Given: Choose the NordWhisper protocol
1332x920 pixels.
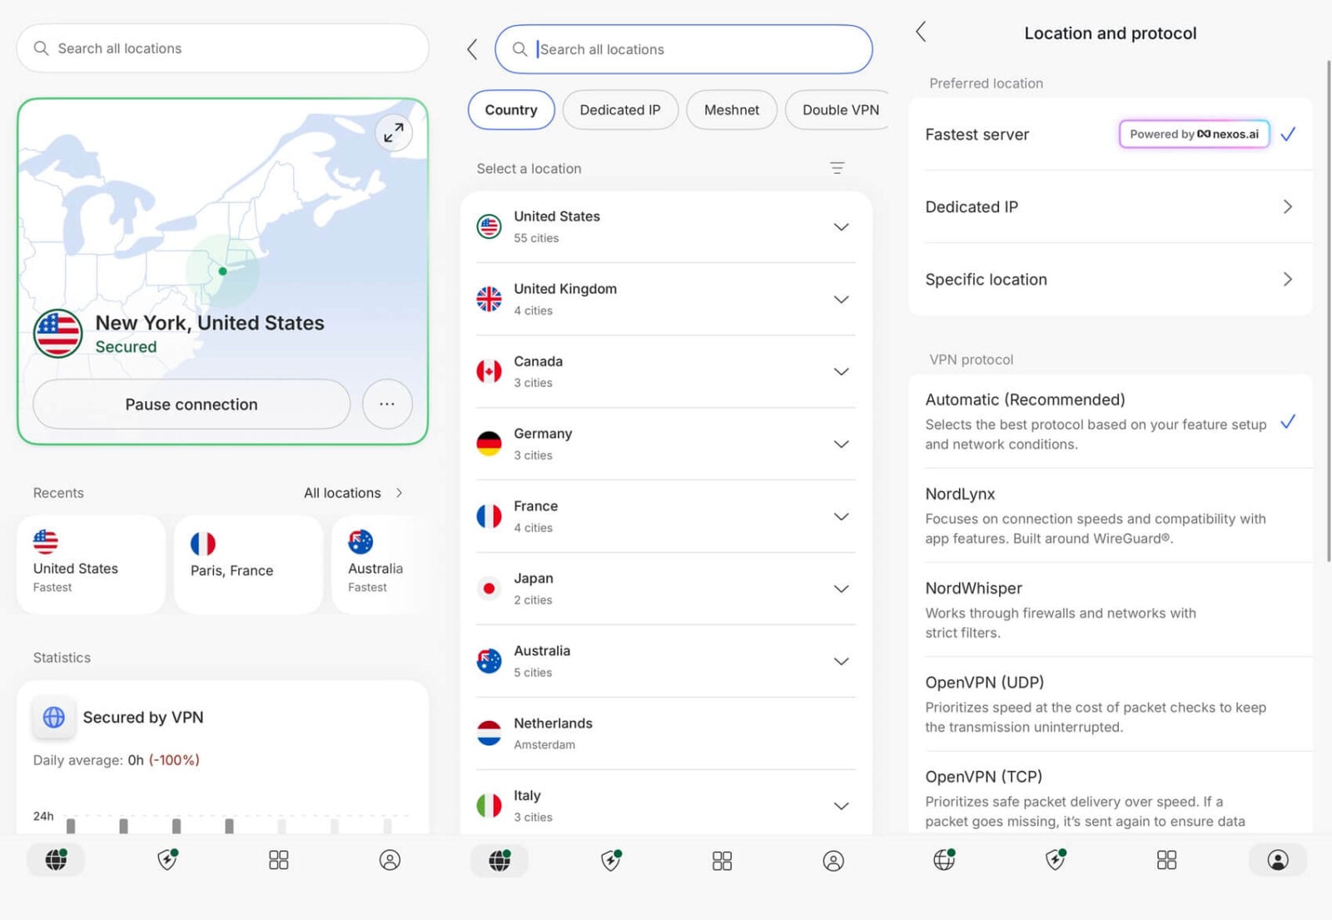Looking at the screenshot, I should [1111, 609].
